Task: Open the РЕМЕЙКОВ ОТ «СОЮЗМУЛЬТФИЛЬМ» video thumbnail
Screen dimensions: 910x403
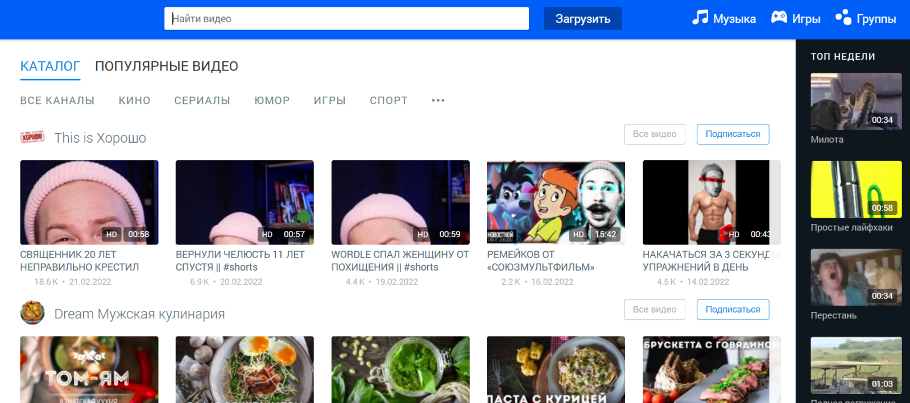Action: click(556, 202)
